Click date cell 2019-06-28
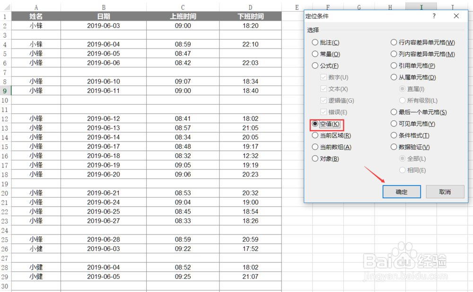Image resolution: width=473 pixels, height=292 pixels. pos(104,239)
